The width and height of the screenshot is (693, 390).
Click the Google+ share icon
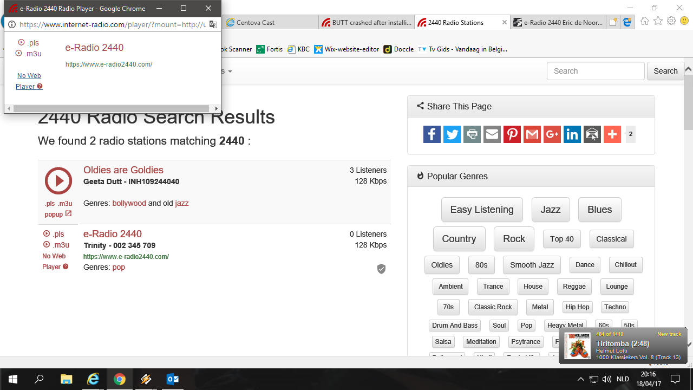pyautogui.click(x=552, y=134)
